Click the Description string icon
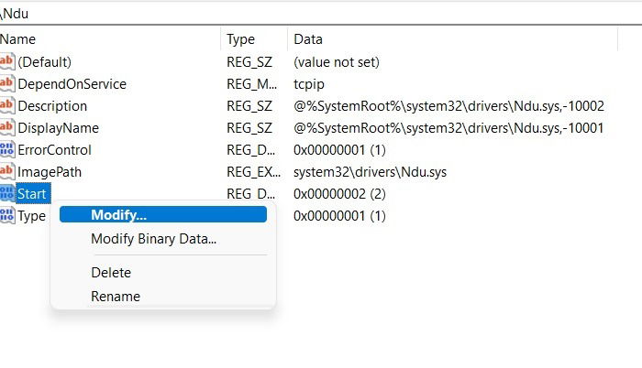 click(x=7, y=106)
